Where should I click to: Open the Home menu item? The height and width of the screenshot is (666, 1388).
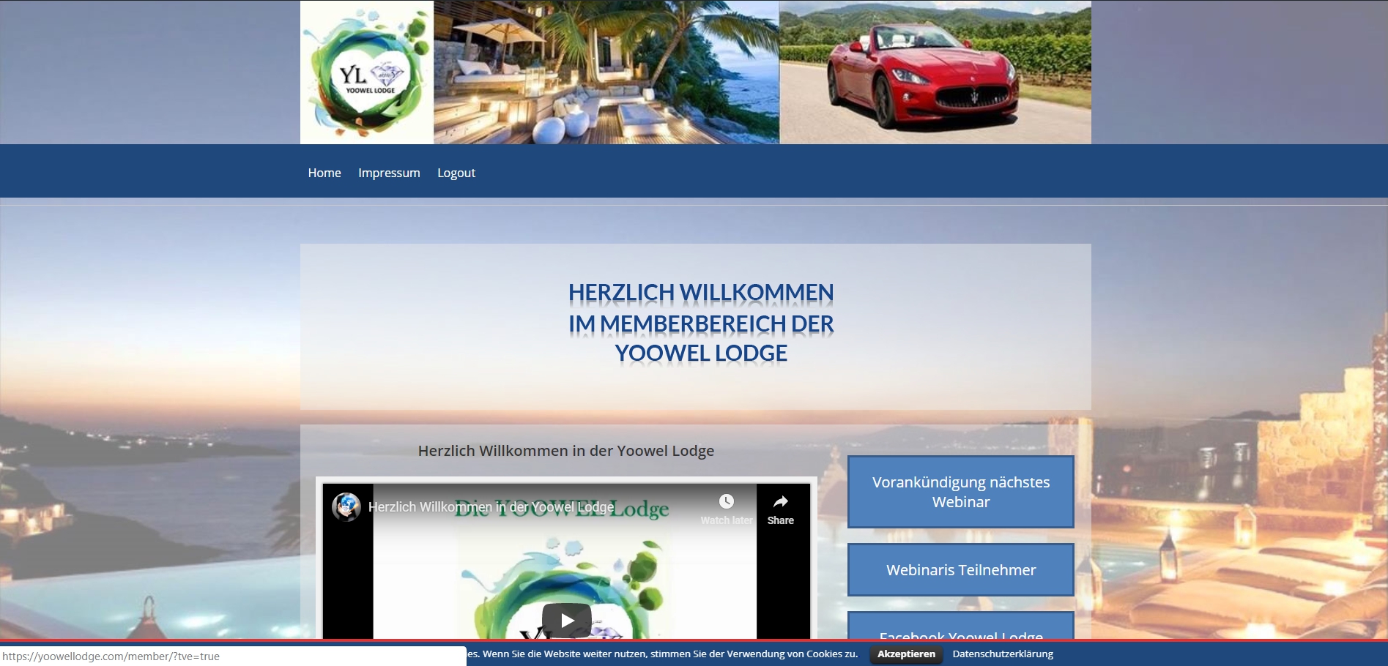pyautogui.click(x=324, y=173)
